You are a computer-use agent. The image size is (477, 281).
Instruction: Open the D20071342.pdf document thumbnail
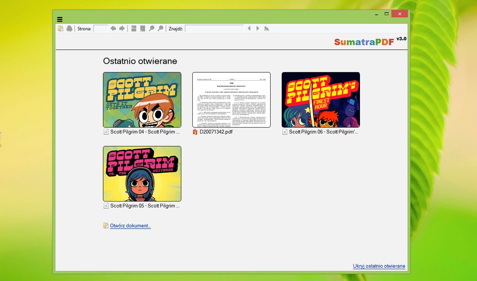[x=231, y=100]
